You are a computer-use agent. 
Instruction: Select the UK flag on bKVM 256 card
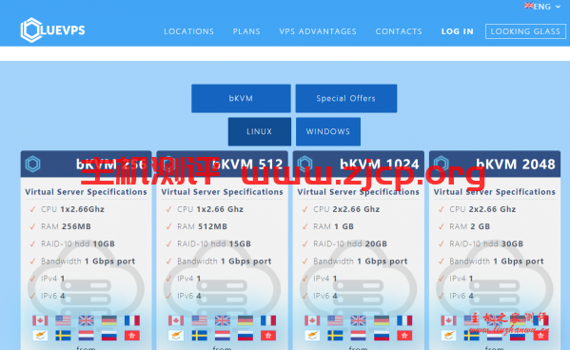tap(87, 321)
